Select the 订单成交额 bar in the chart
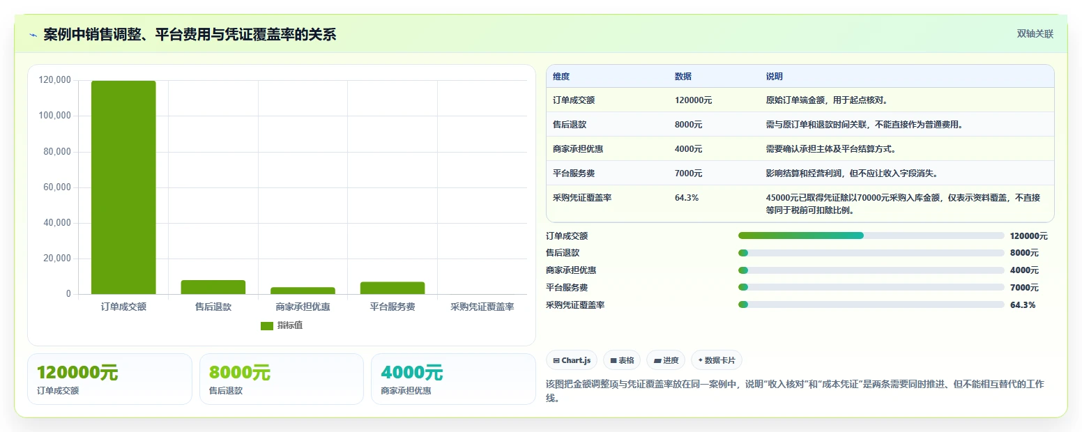 click(123, 187)
